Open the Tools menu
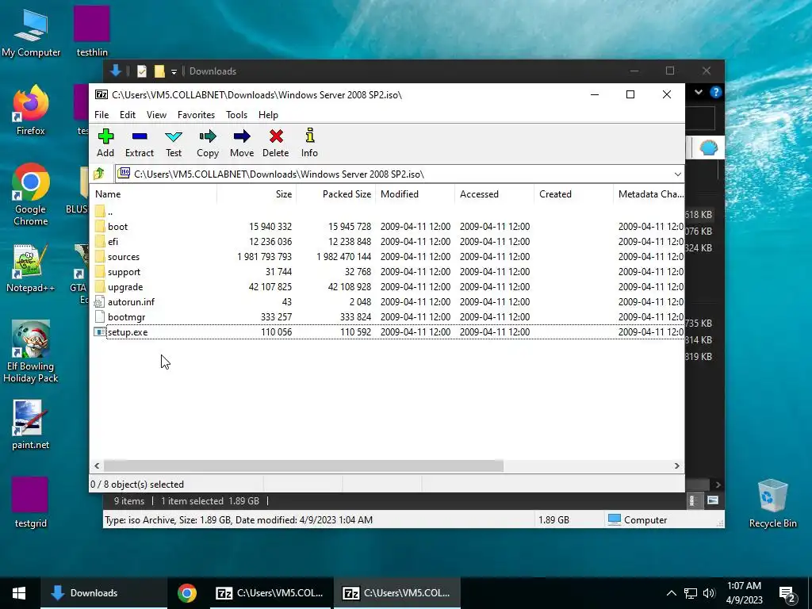812x609 pixels. tap(236, 115)
